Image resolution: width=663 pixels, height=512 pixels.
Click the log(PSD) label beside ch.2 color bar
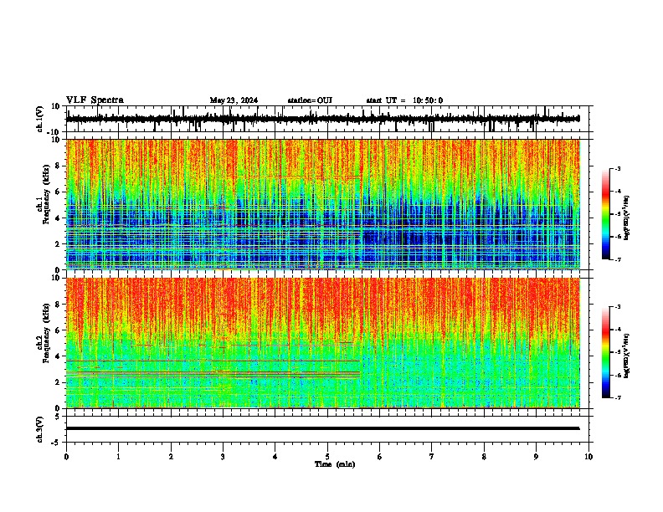(626, 356)
